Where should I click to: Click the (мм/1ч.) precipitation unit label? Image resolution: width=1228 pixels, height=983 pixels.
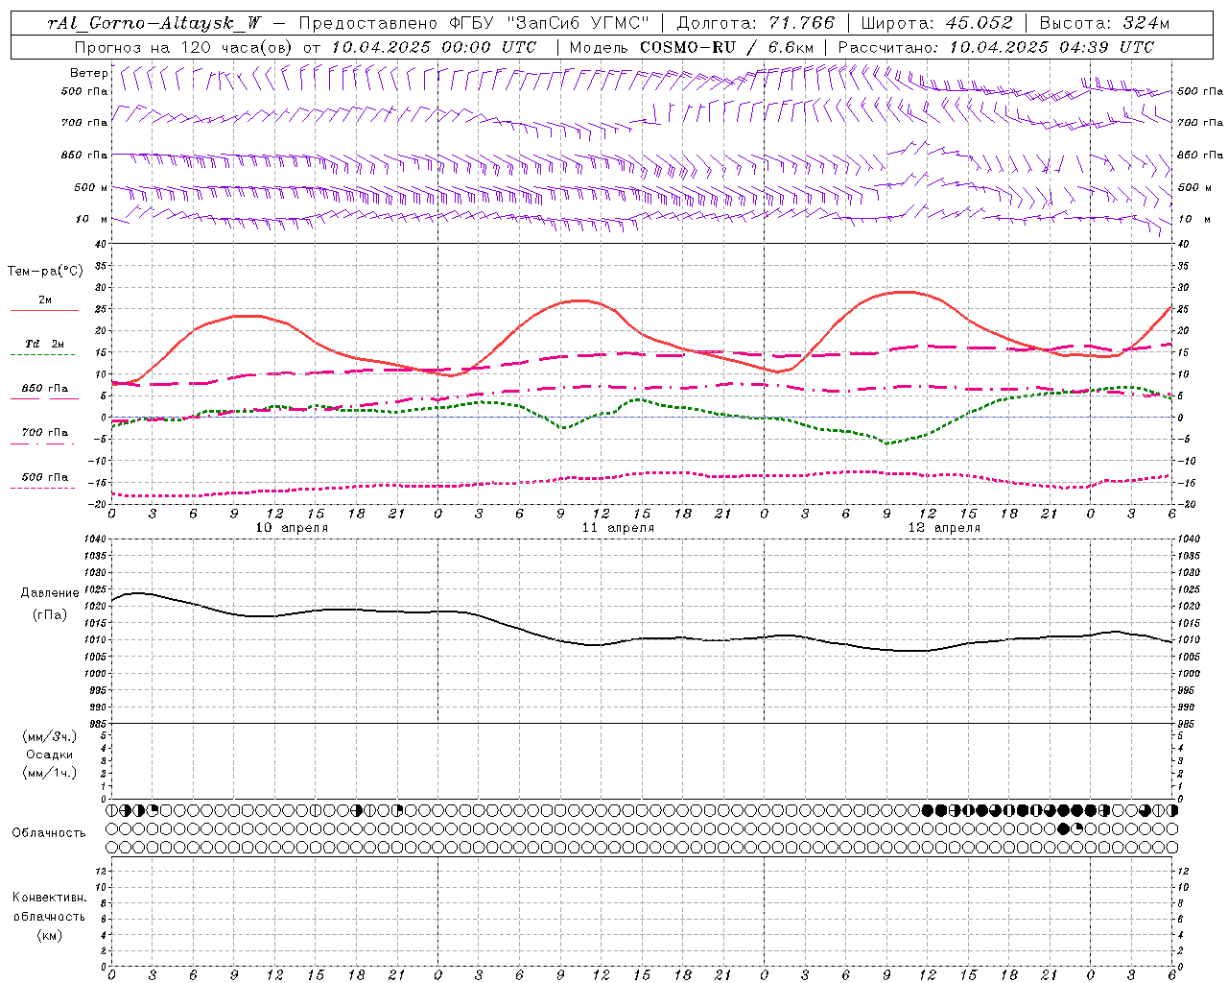pyautogui.click(x=49, y=773)
